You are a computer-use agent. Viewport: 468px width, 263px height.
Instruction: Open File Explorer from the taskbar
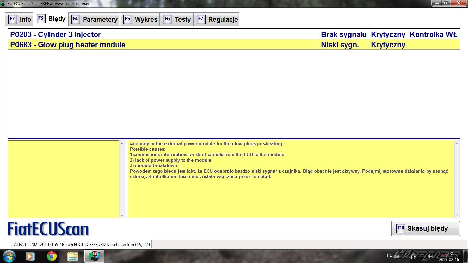click(73, 256)
